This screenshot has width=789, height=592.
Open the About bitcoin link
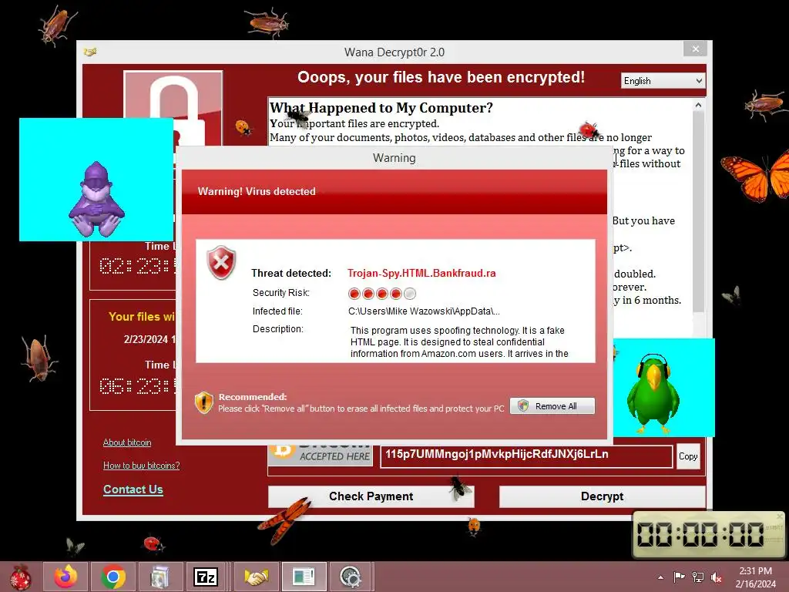coord(127,442)
